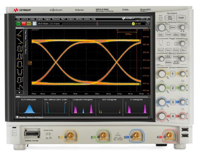Click the X2 marker label

click(117, 30)
